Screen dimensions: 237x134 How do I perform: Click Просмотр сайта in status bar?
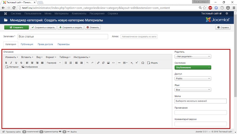[x=12, y=132]
